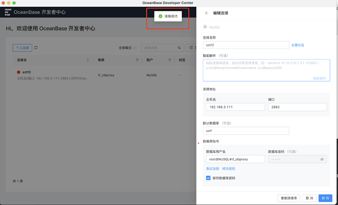Click red status dot of sztf2
The height and width of the screenshot is (205, 338).
19,72
